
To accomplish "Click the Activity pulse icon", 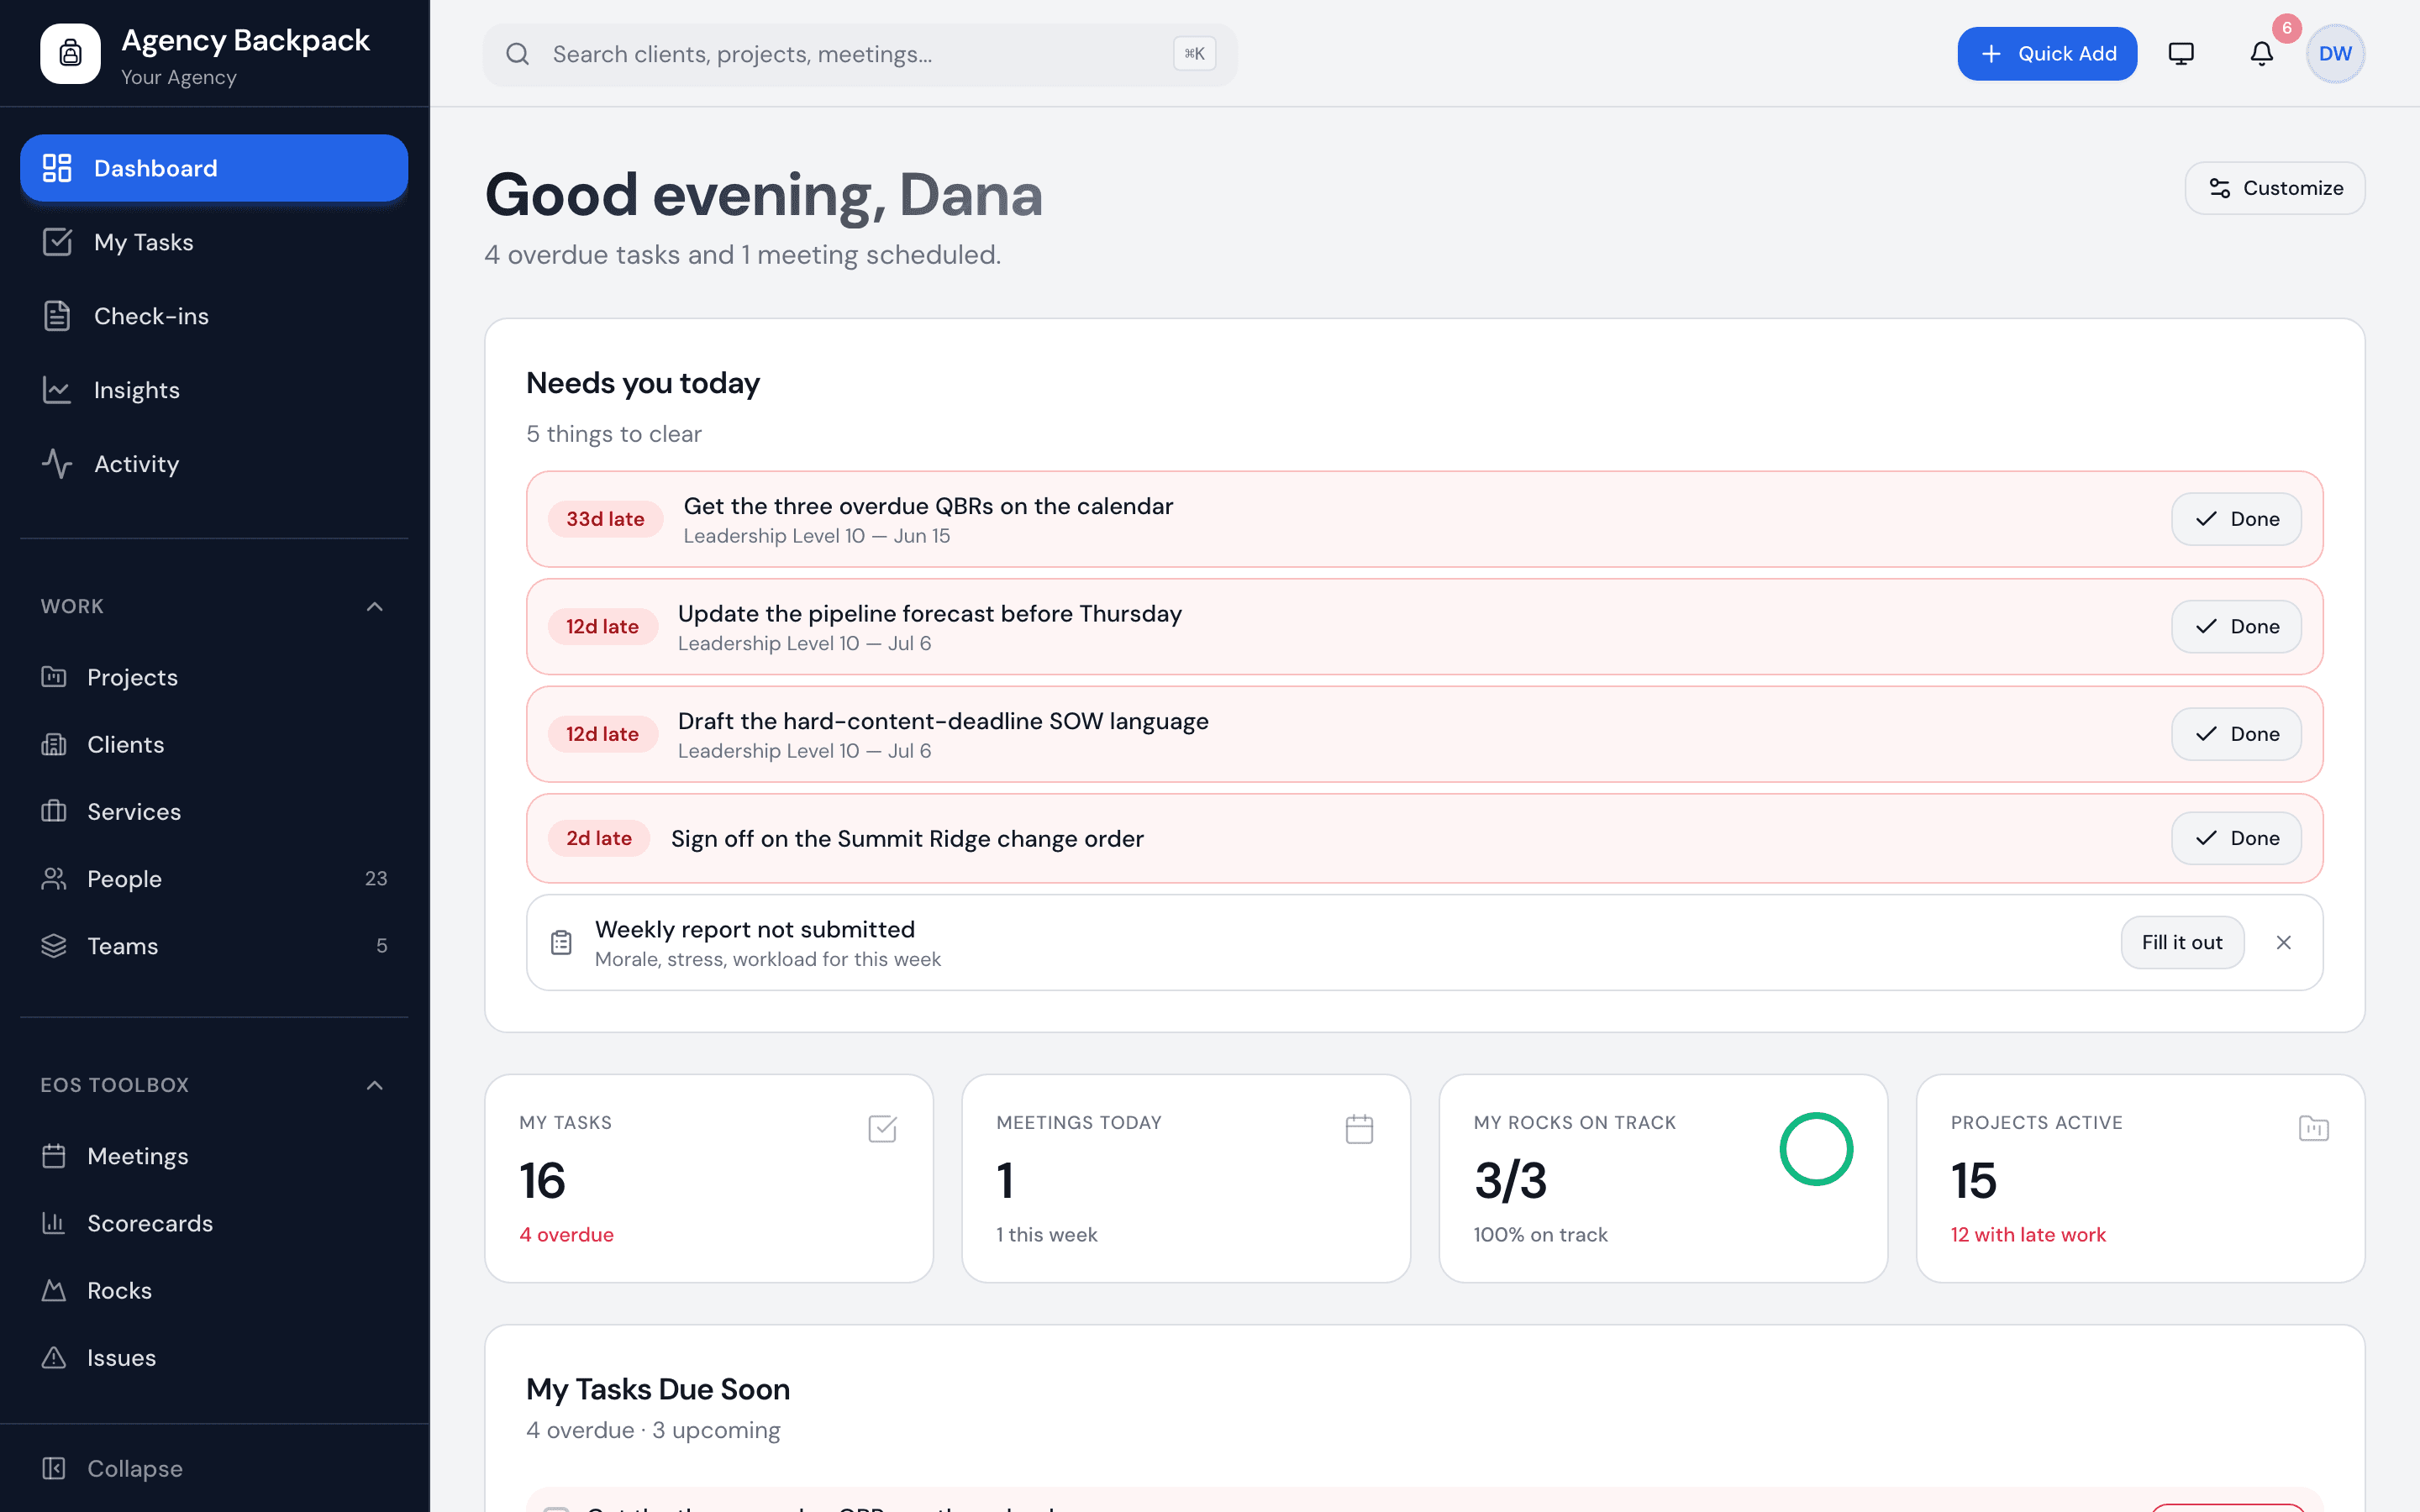I will point(57,464).
